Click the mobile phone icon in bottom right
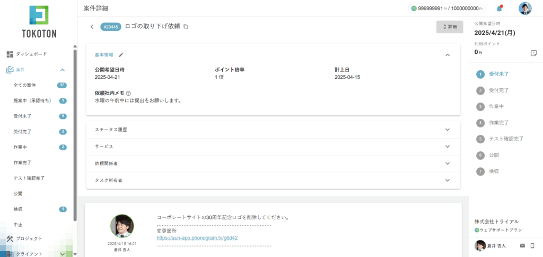The image size is (543, 257). click(x=532, y=245)
